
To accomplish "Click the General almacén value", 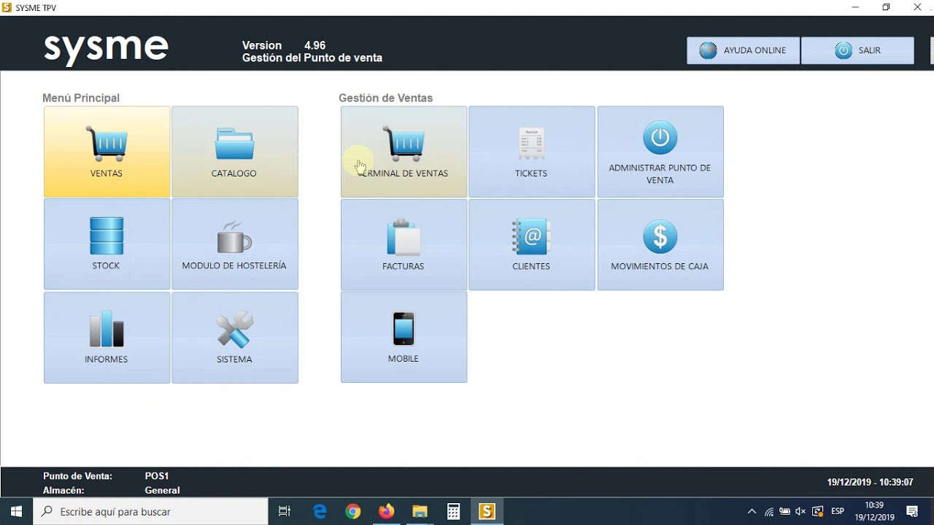I will tap(162, 491).
